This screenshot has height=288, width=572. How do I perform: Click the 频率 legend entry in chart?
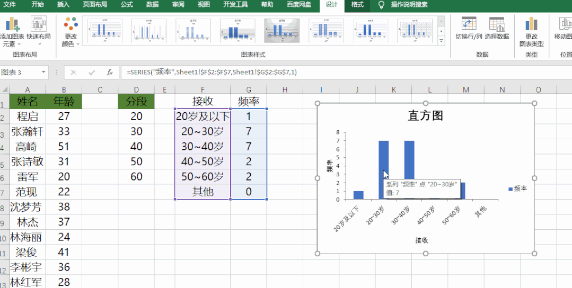pos(517,188)
